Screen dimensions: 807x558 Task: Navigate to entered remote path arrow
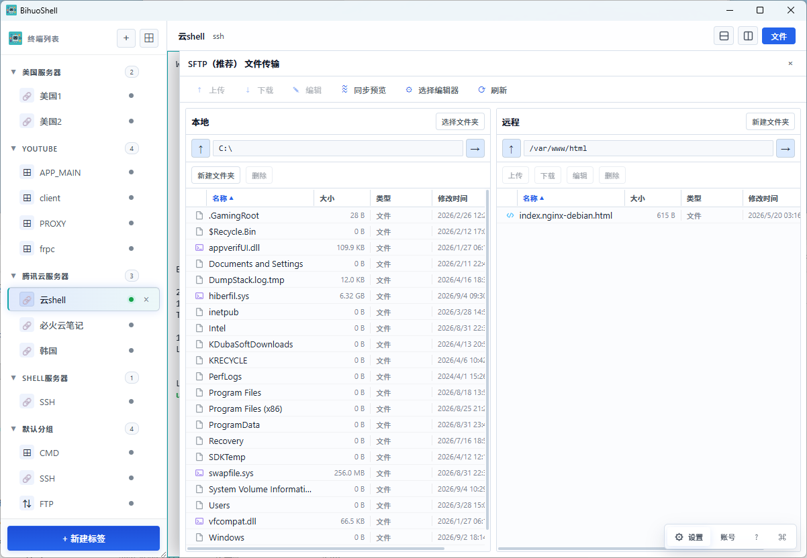[786, 148]
